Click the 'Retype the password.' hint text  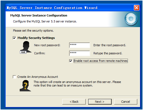[108, 53]
